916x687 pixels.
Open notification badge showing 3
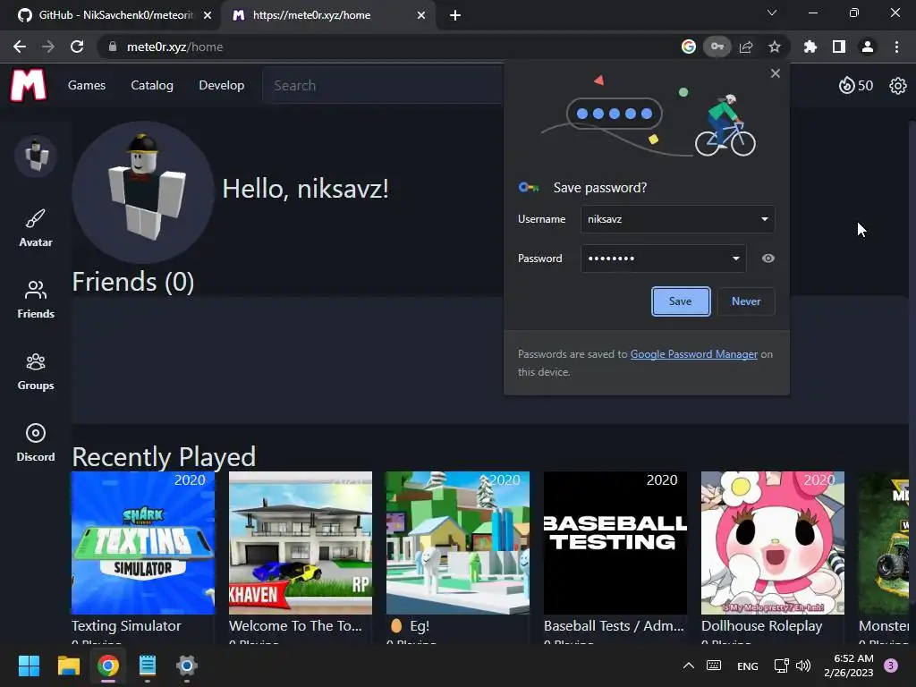tap(891, 666)
